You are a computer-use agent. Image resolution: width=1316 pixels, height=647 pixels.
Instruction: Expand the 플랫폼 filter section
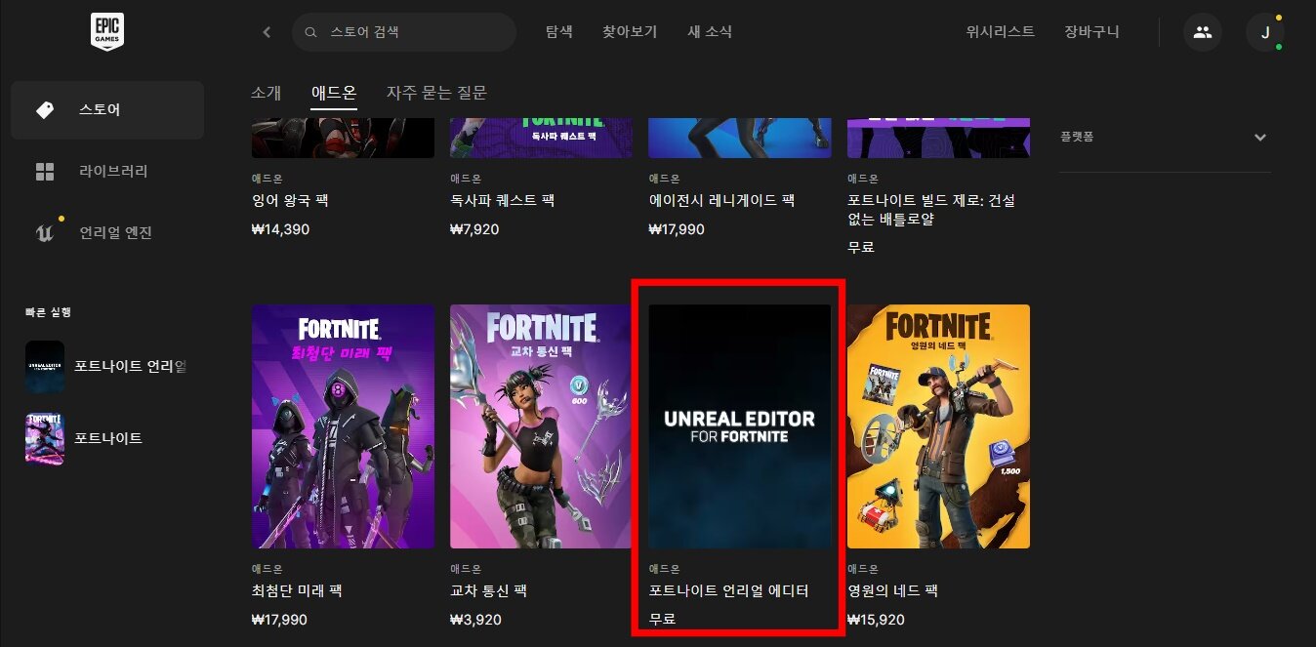coord(1259,138)
